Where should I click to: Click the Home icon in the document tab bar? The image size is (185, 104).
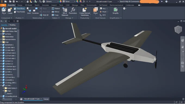coord(21,99)
